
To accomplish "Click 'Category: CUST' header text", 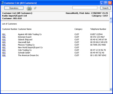I will point(100,16).
